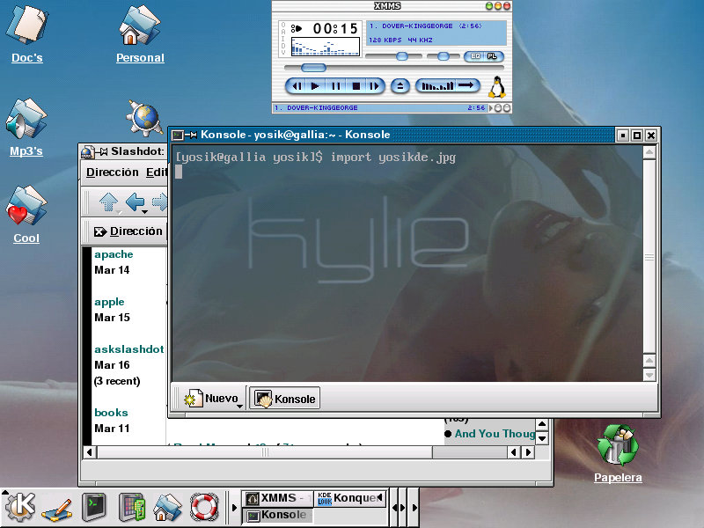Click the XMMS spectrum visualization
704x528 pixels.
(325, 47)
